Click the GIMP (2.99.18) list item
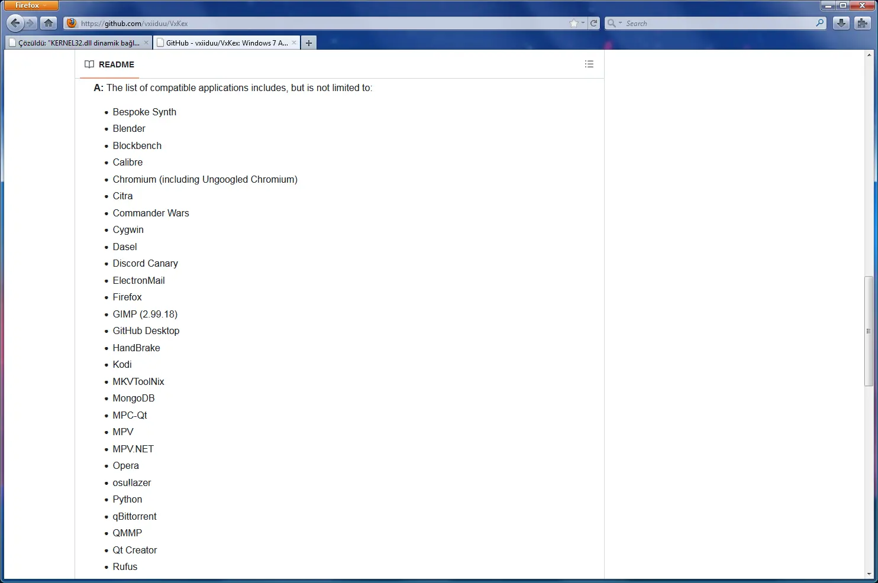878x583 pixels. [x=145, y=314]
